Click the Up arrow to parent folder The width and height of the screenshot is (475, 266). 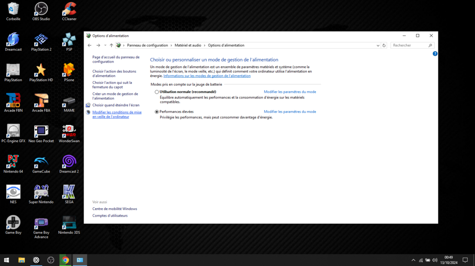pos(111,46)
